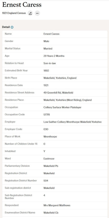Screen dimensions: 109x218
Task: Click the Estimated Birth Year 1892
Action: click(46, 71)
